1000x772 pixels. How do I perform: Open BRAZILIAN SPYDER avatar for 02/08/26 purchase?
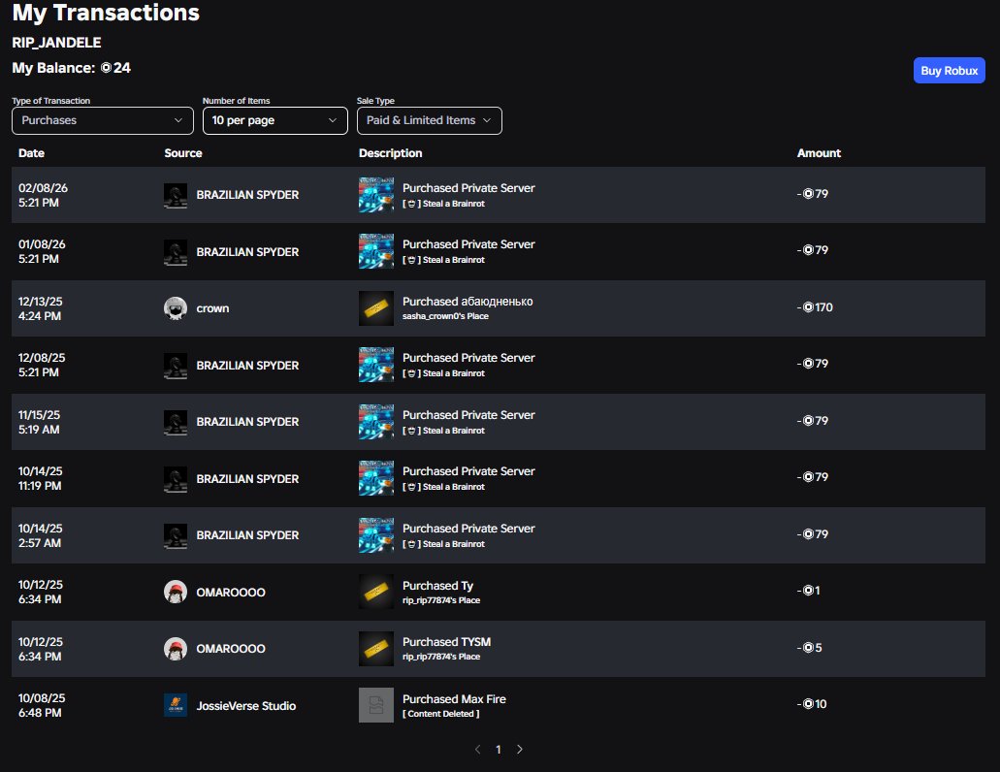(x=176, y=195)
